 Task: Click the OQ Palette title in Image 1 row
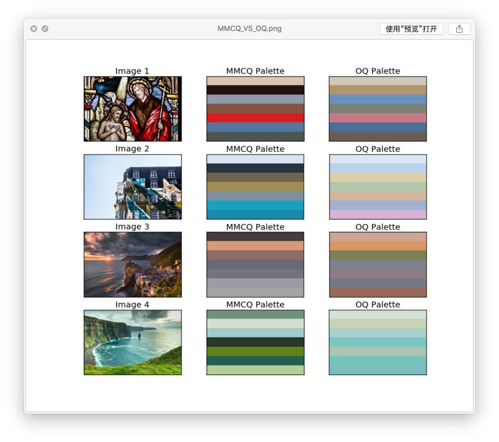click(x=378, y=71)
